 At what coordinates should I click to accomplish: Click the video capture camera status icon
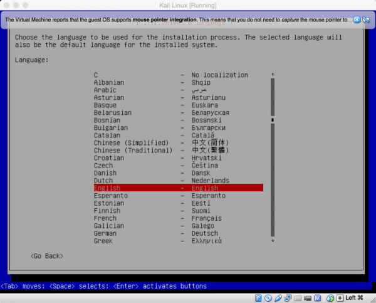point(308,298)
